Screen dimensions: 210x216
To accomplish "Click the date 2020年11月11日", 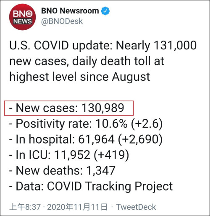I will (77, 207).
